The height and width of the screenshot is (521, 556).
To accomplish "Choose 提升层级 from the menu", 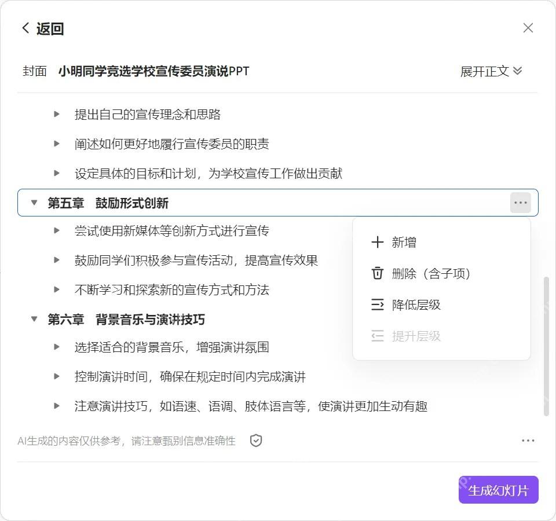I will (x=441, y=336).
